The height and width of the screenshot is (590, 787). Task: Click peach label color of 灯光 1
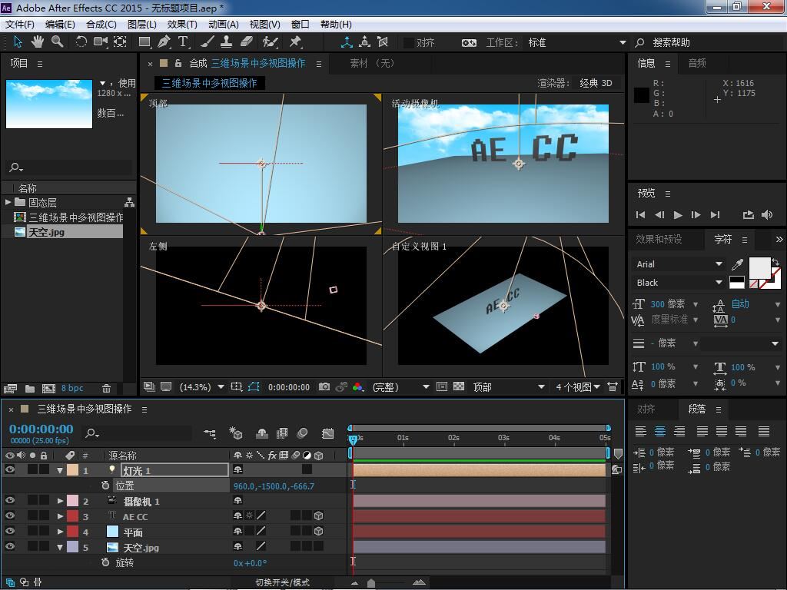point(73,470)
